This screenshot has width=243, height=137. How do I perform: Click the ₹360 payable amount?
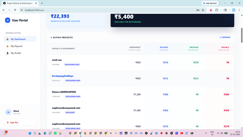[226, 94]
